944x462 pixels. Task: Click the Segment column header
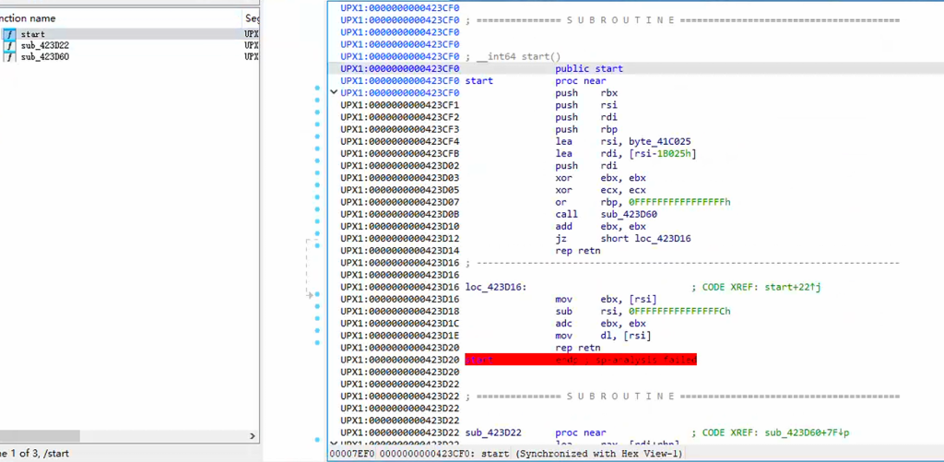coord(252,18)
